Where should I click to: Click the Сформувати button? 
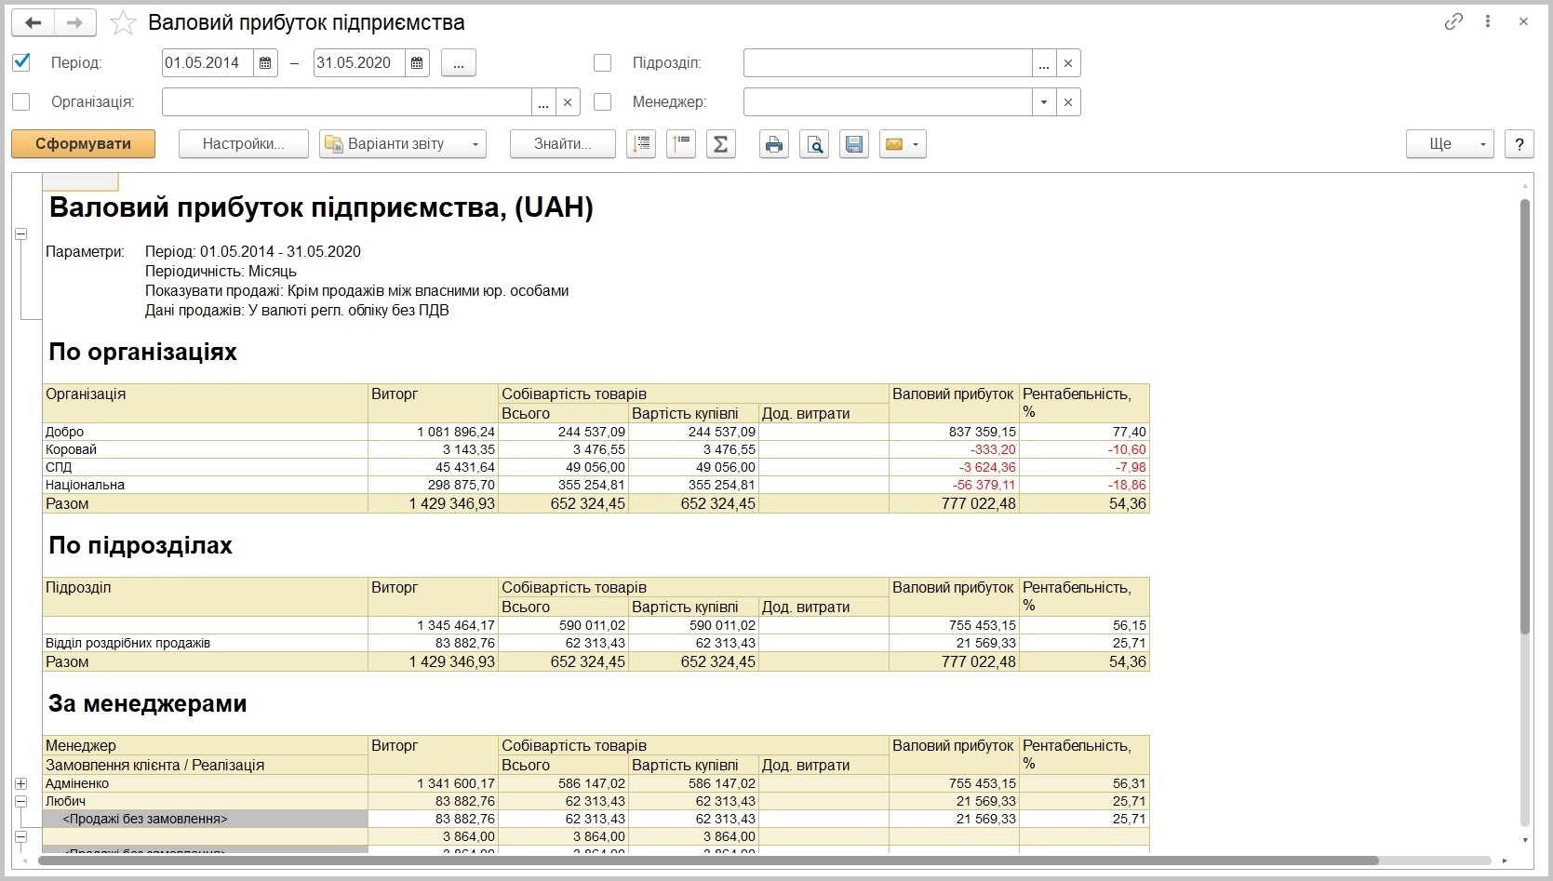84,144
